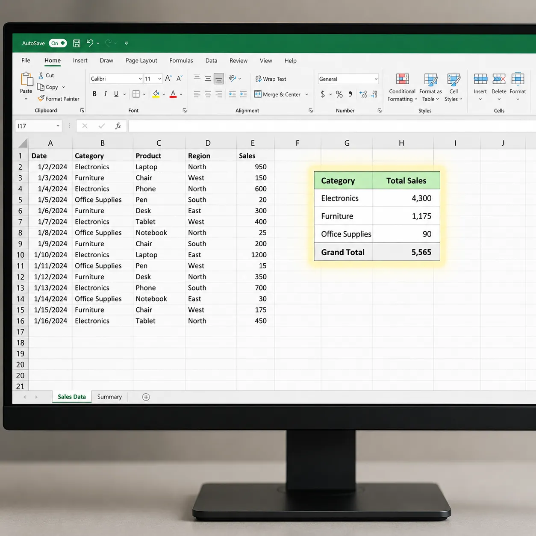Viewport: 536px width, 536px height.
Task: Click the Format Painter brush
Action: (x=41, y=98)
